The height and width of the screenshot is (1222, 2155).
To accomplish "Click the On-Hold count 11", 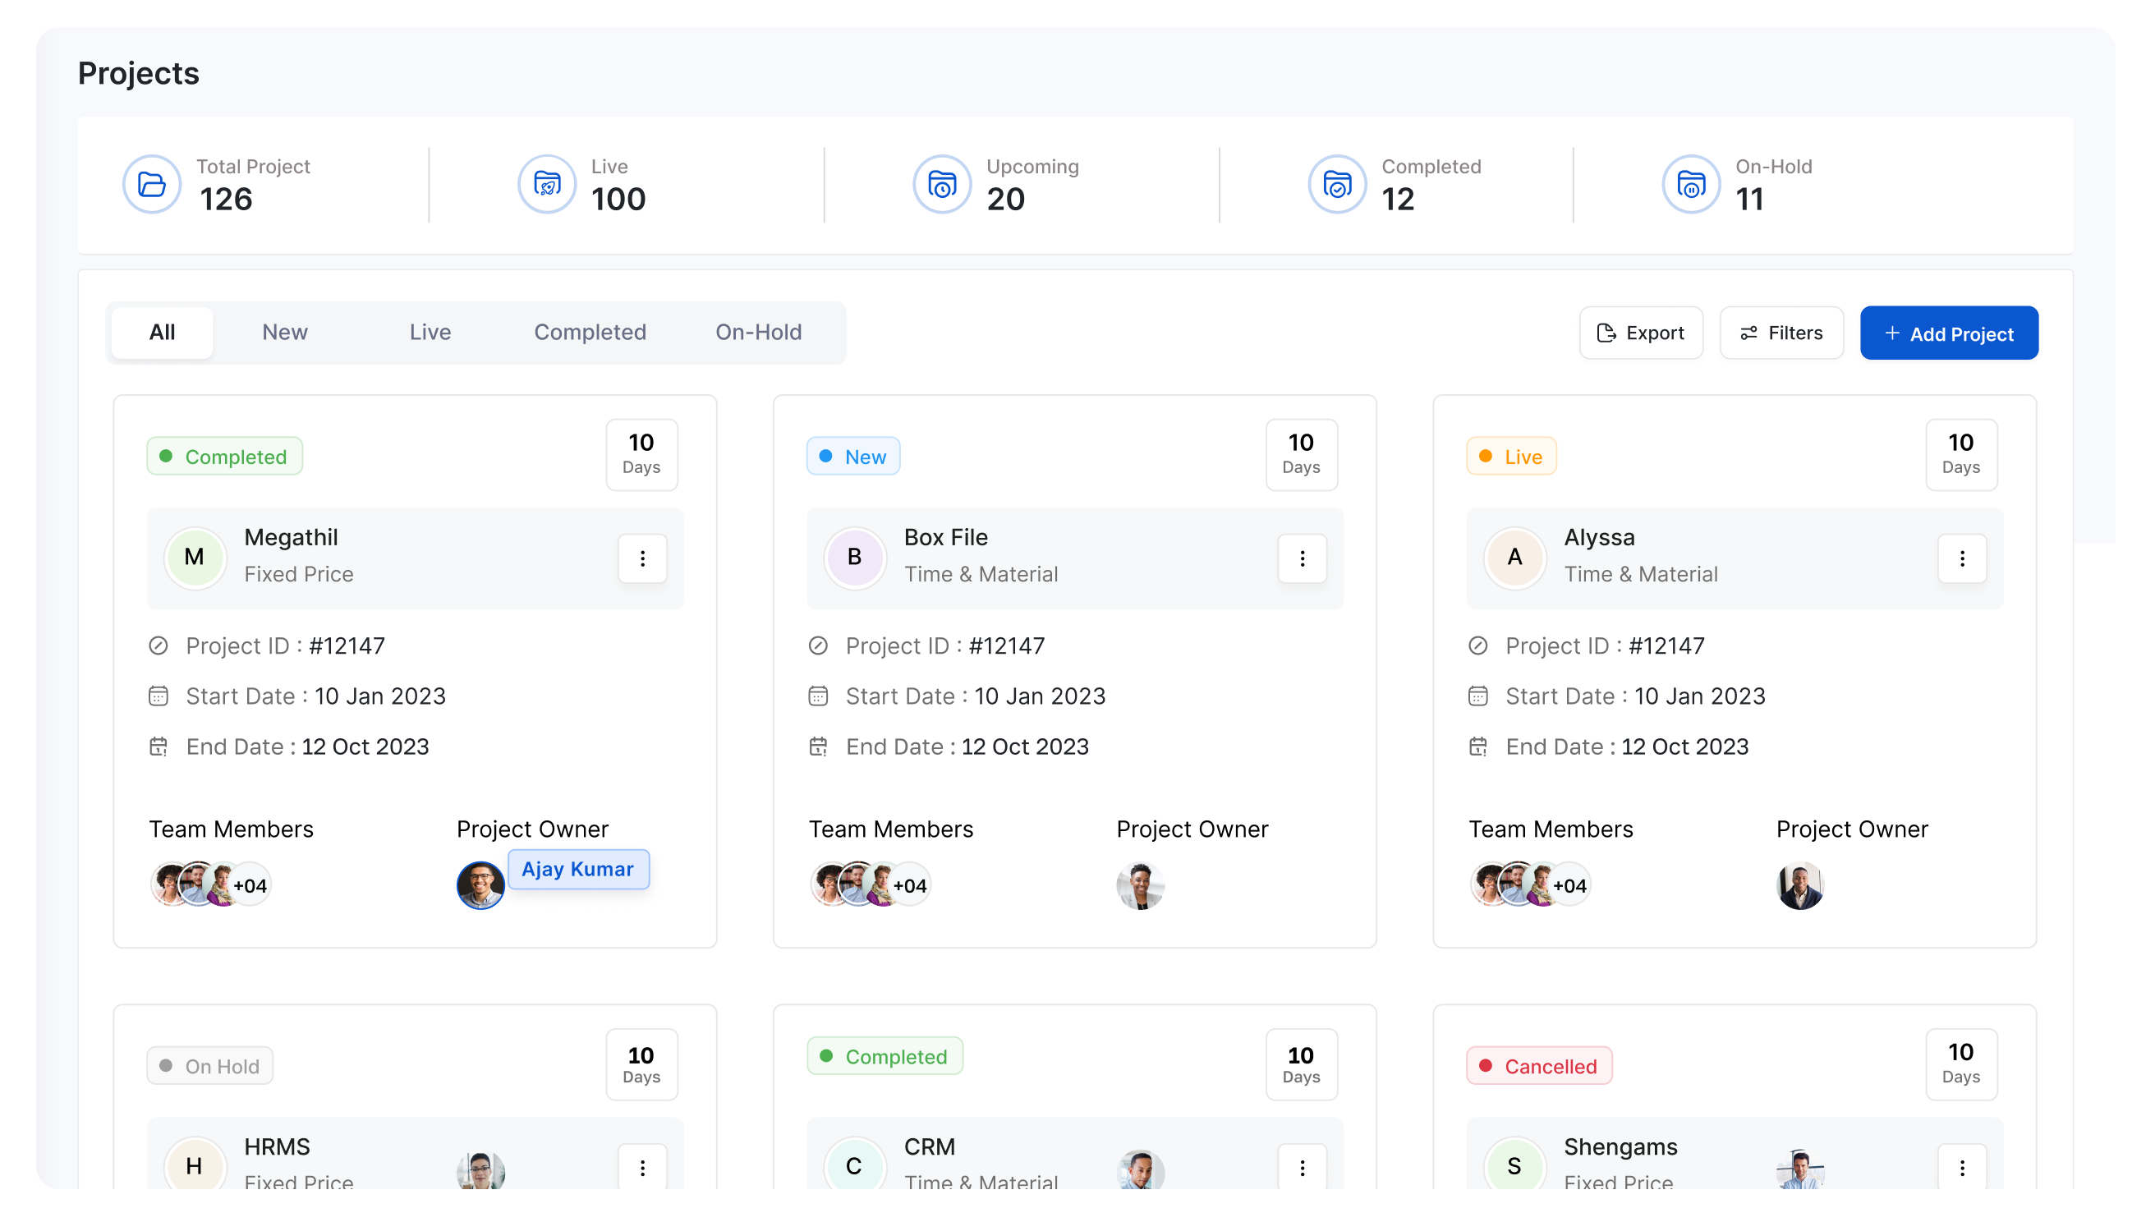I will (x=1748, y=199).
